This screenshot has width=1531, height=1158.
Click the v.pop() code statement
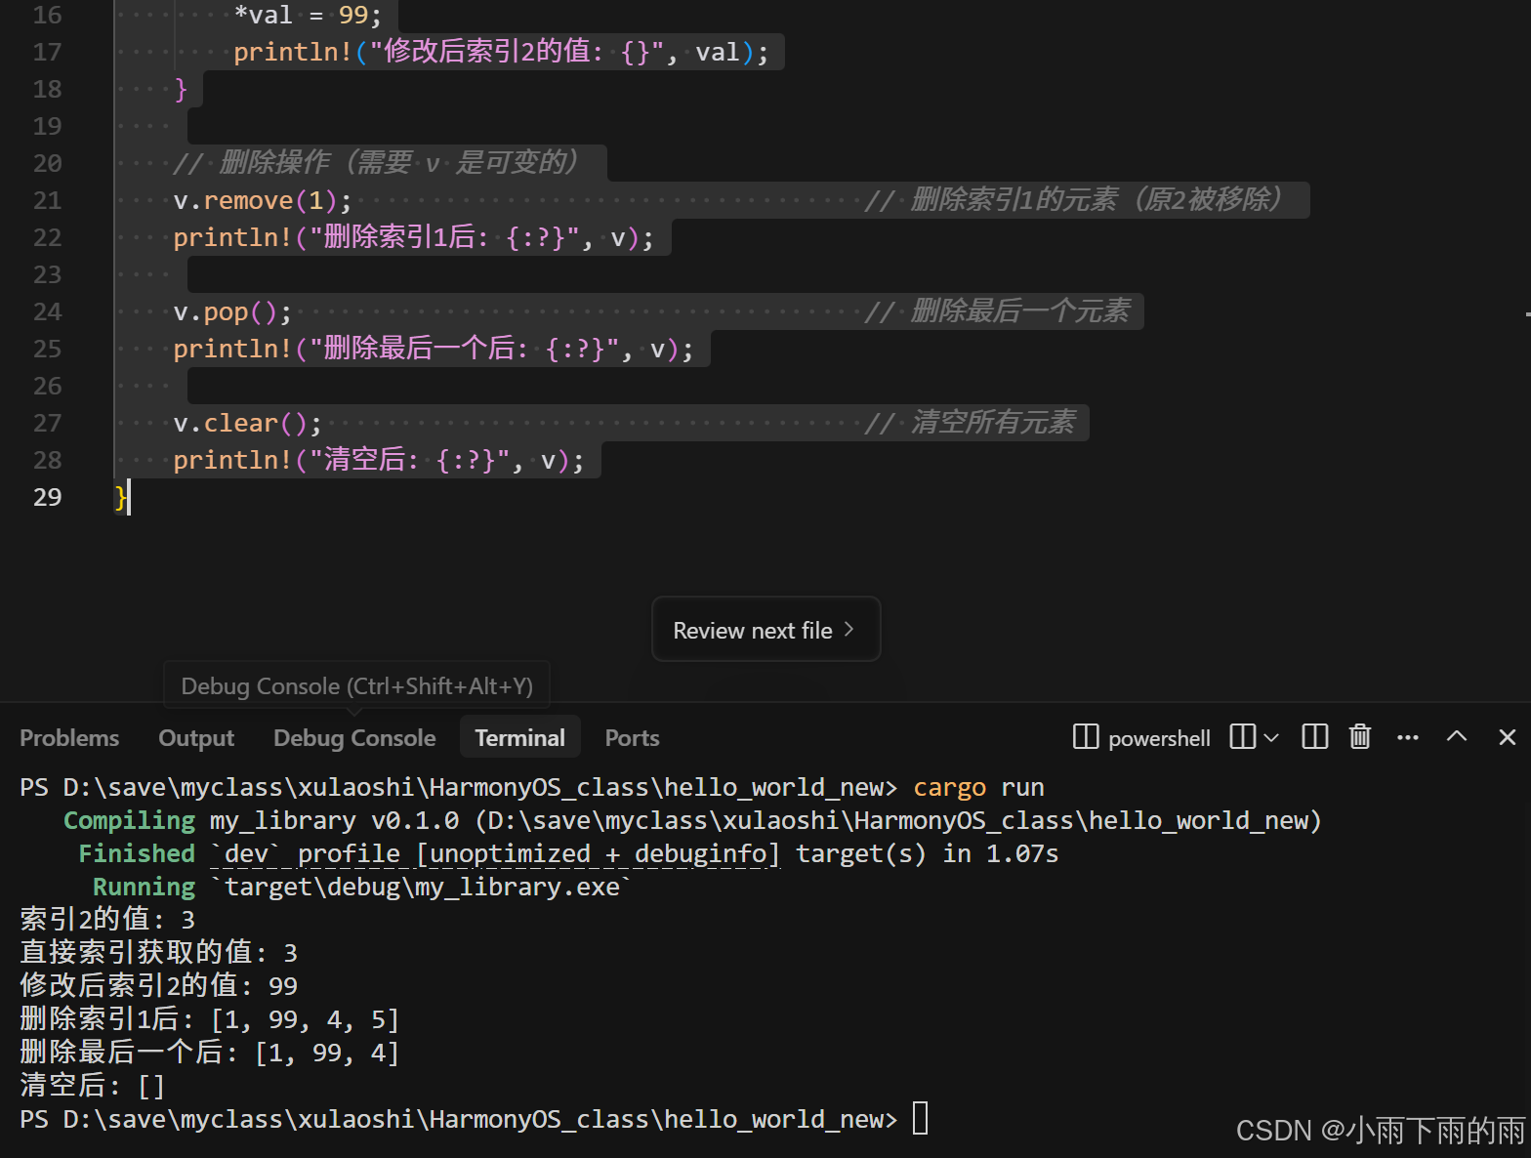click(232, 311)
